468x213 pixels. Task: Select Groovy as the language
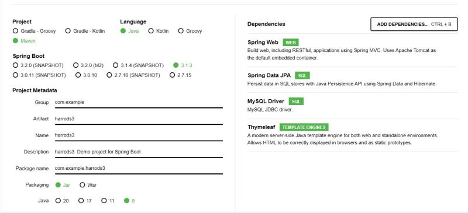pos(190,31)
